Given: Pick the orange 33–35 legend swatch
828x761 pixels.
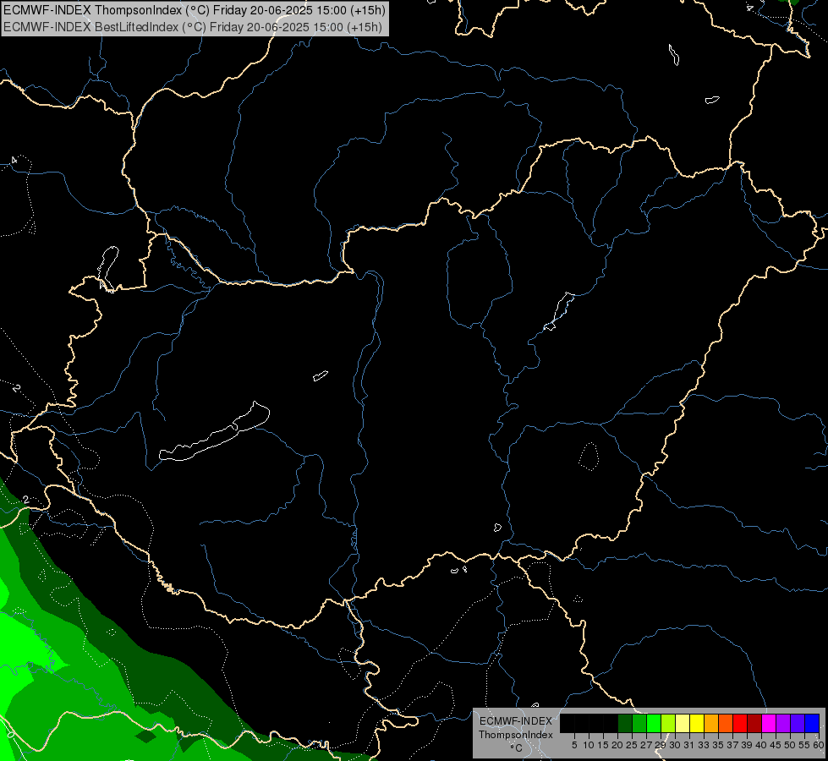Looking at the screenshot, I should coord(711,723).
